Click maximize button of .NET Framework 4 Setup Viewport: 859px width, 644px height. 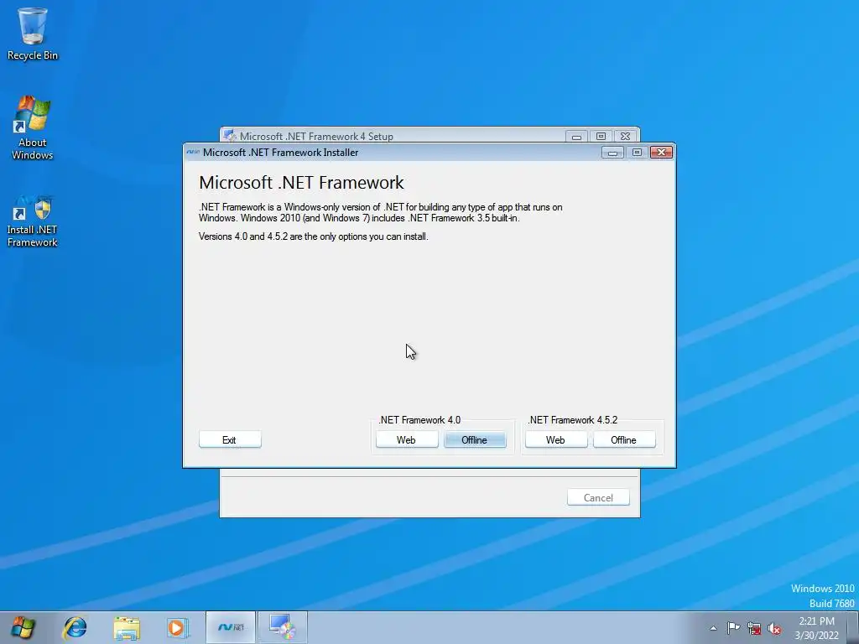click(601, 137)
